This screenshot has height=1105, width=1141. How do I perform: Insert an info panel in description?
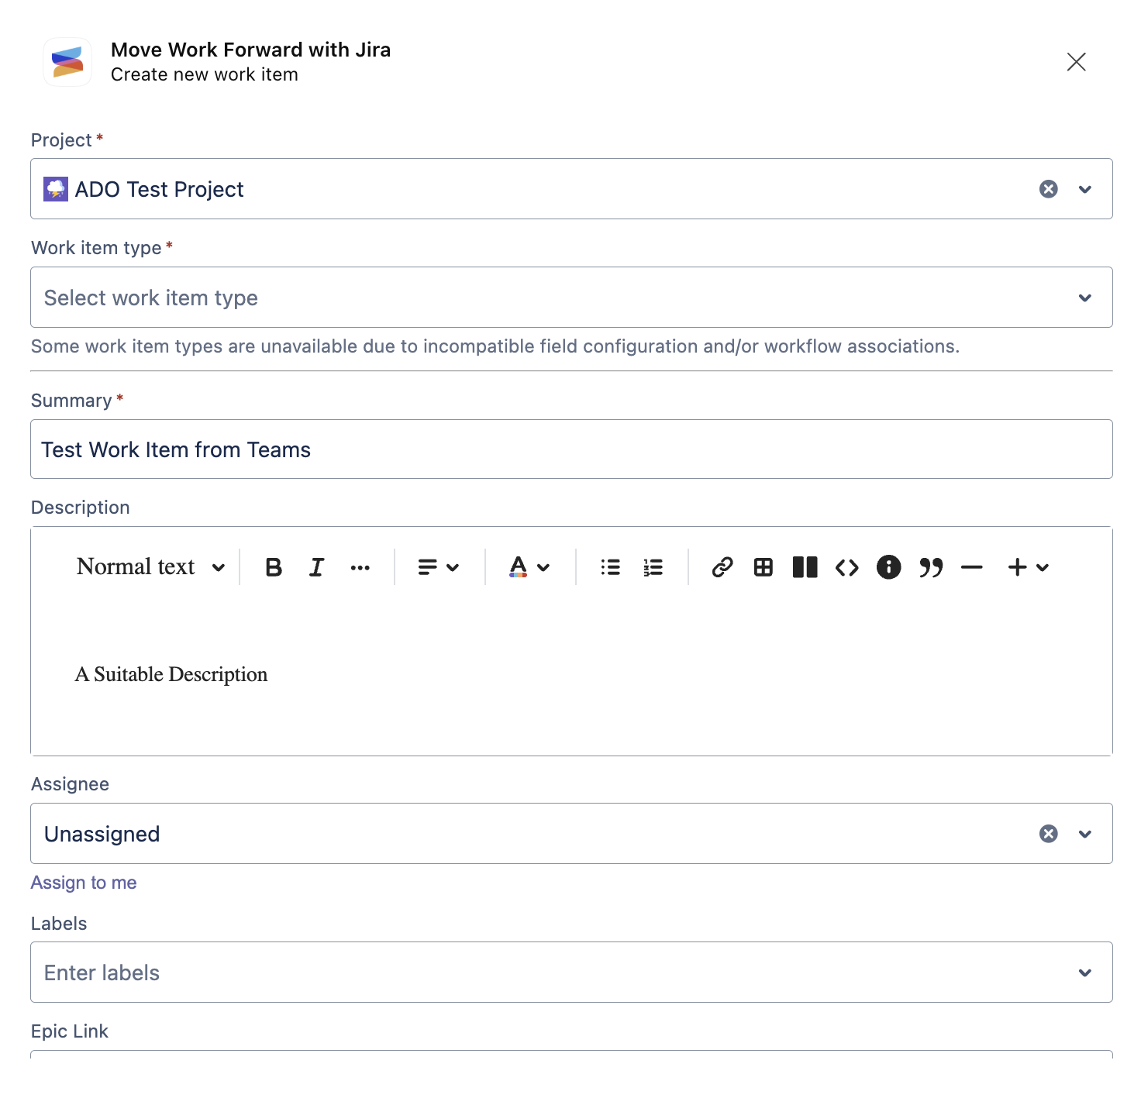click(889, 567)
